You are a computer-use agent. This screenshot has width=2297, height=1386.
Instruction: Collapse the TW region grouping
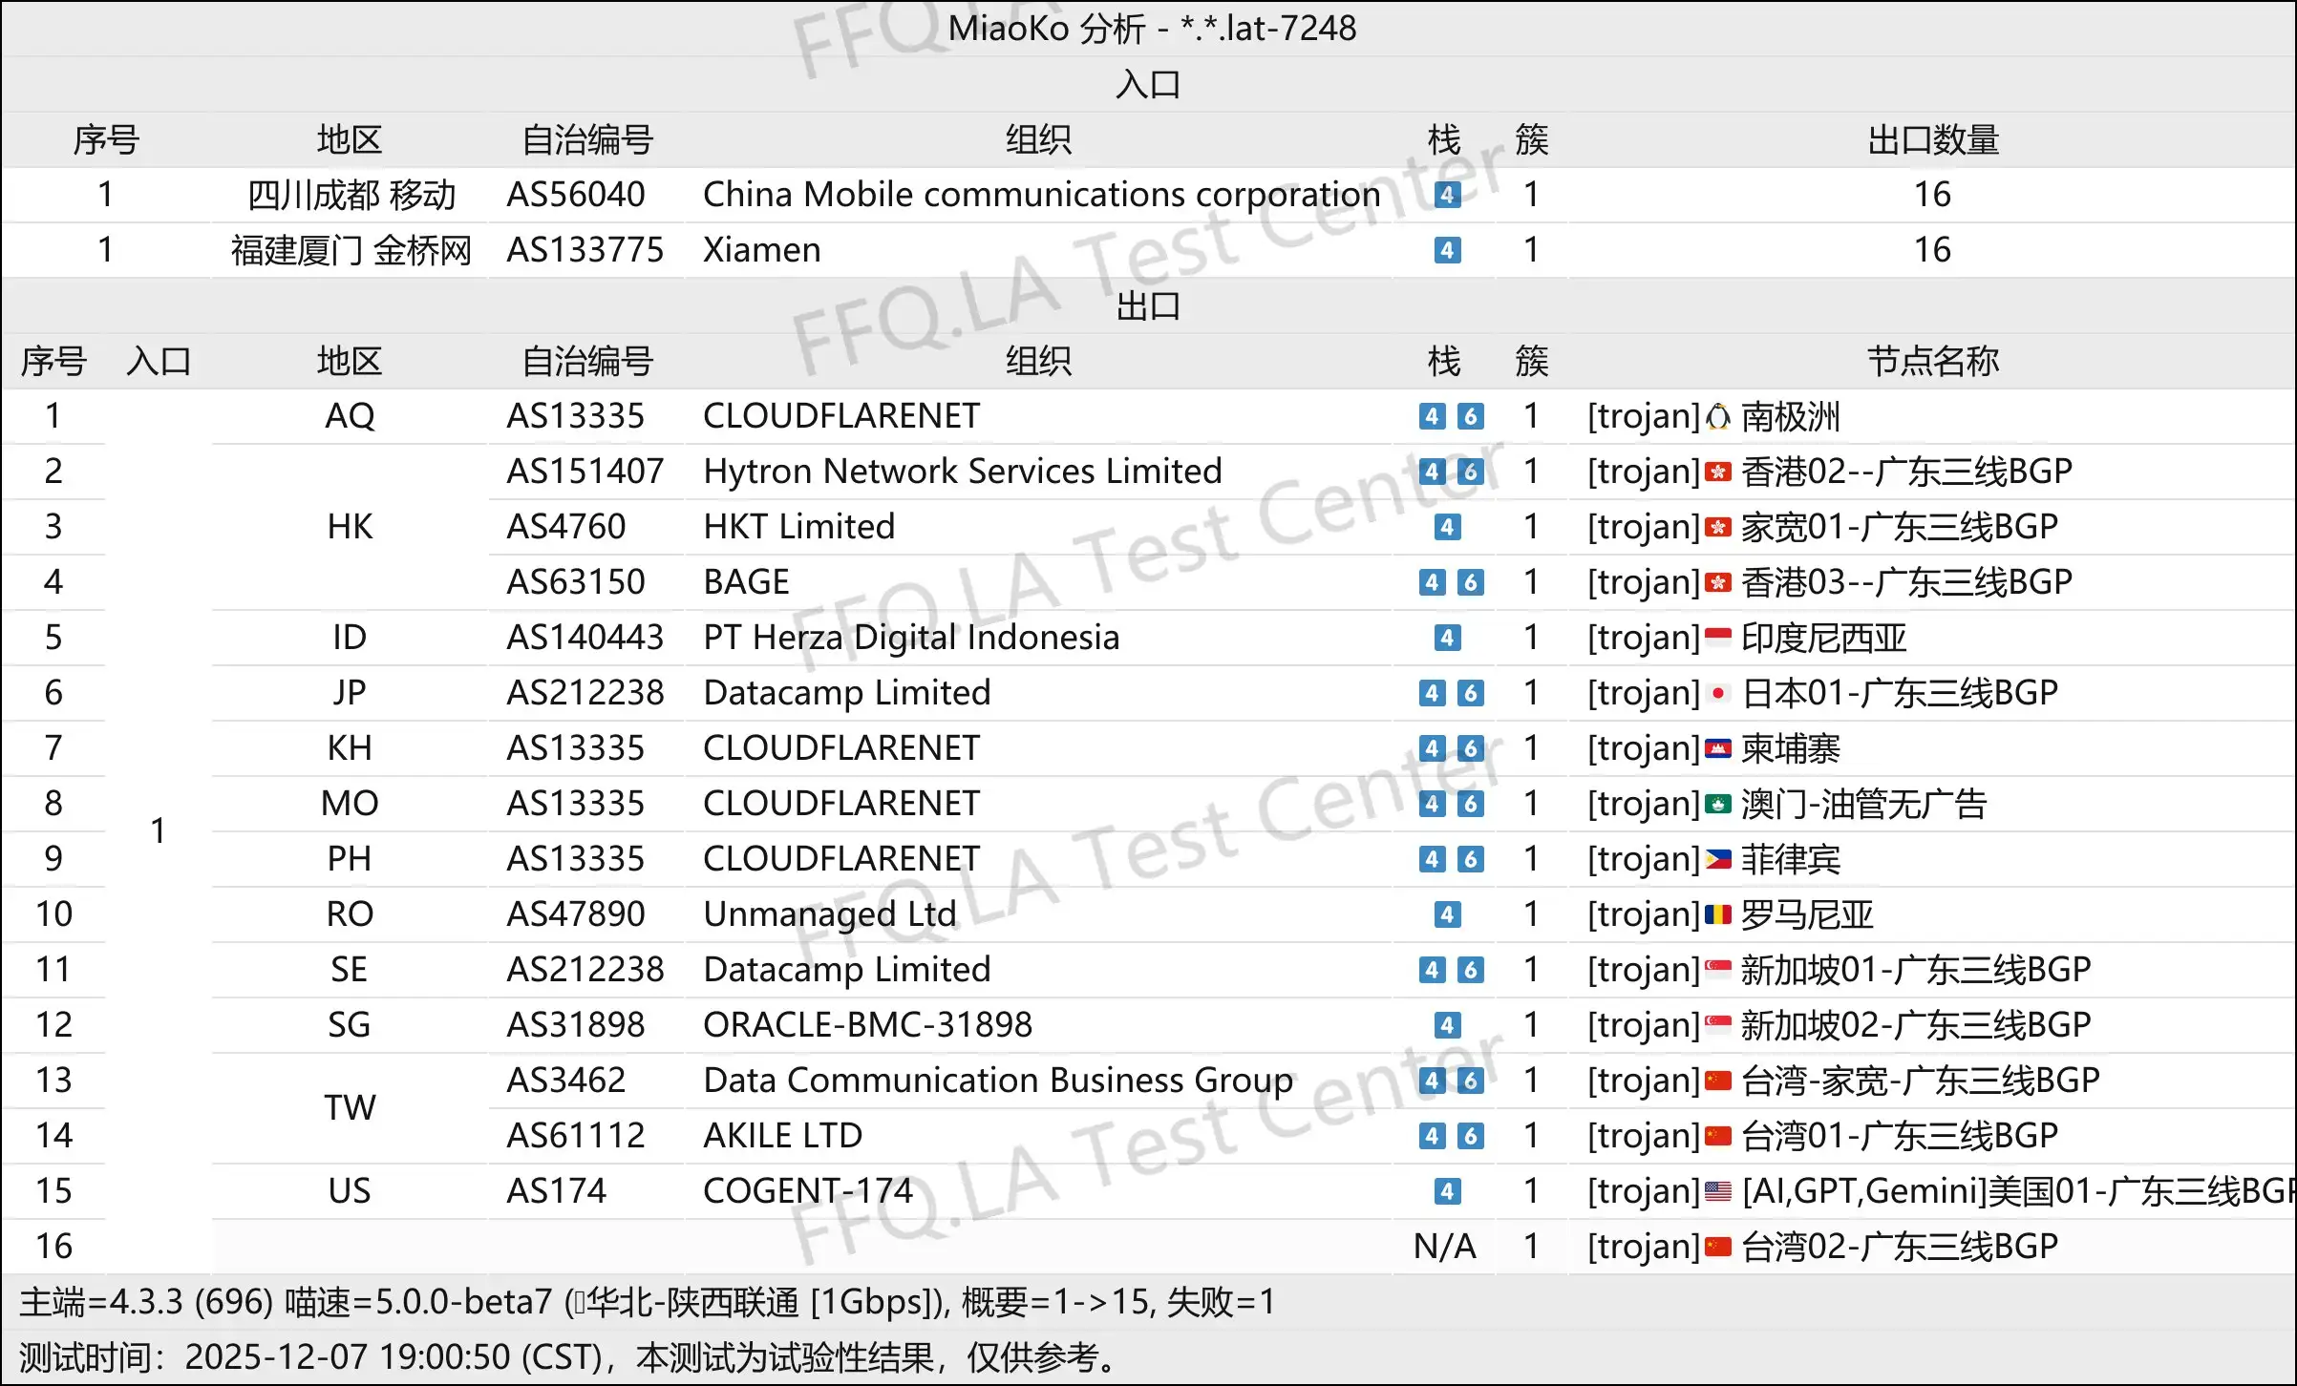350,1107
